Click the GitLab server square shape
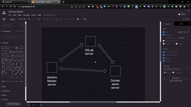The height and width of the screenshot is (107, 191). 90,41
